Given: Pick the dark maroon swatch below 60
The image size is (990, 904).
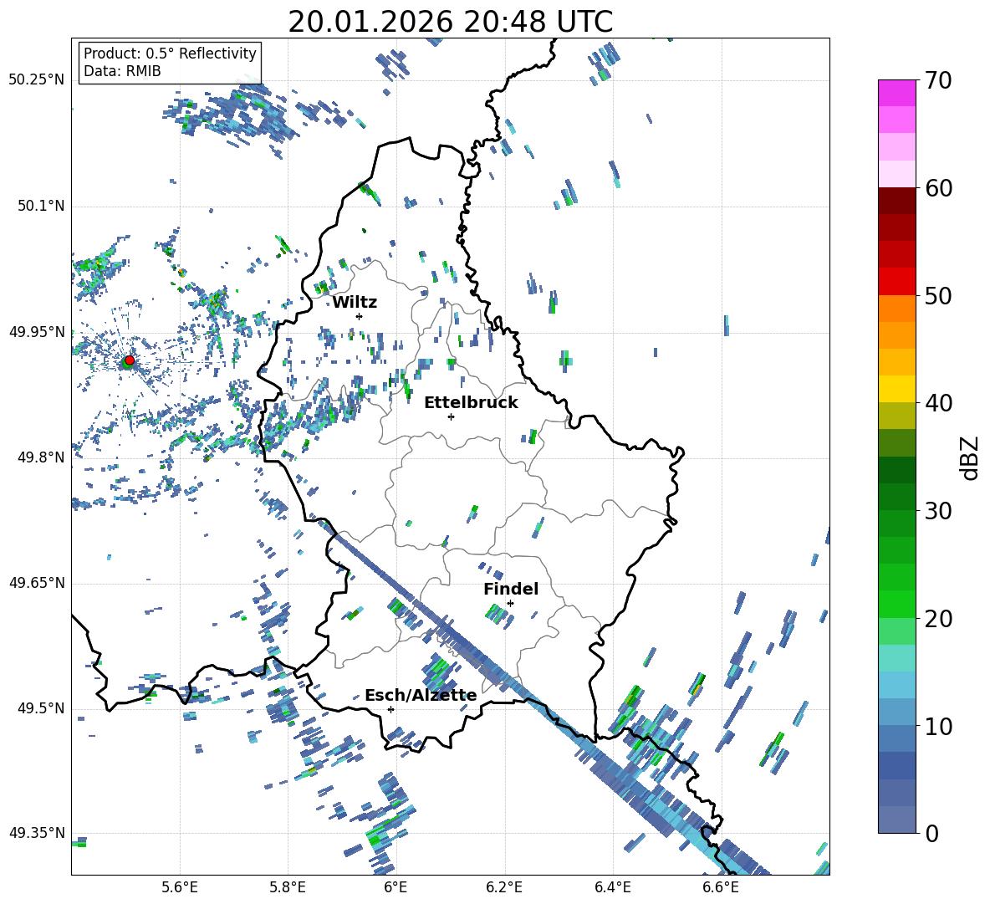Looking at the screenshot, I should [896, 201].
